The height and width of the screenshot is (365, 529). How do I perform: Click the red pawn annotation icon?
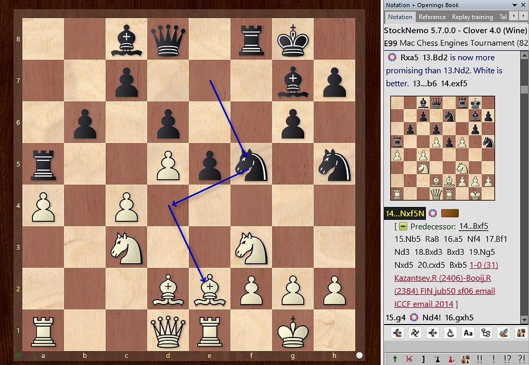click(x=451, y=359)
